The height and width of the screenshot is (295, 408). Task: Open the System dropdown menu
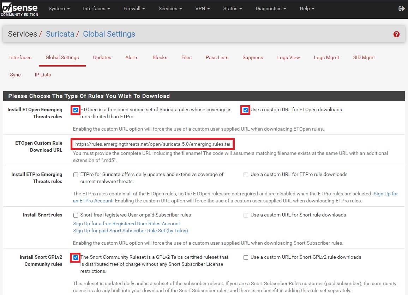(x=59, y=8)
